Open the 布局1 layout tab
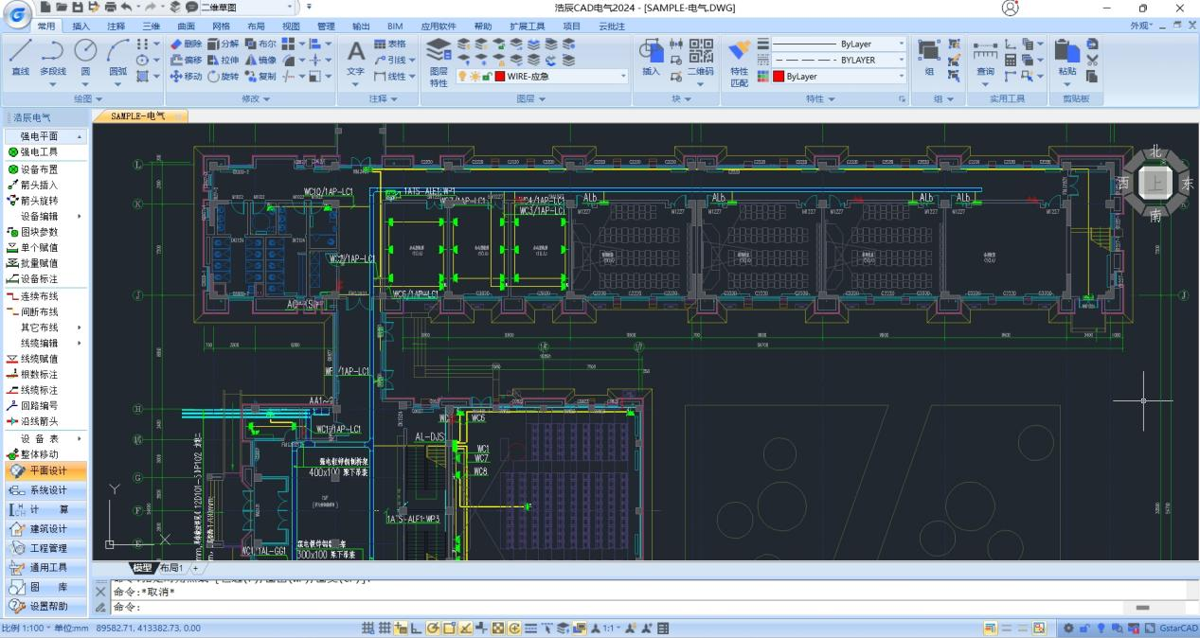The image size is (1200, 638). [171, 568]
